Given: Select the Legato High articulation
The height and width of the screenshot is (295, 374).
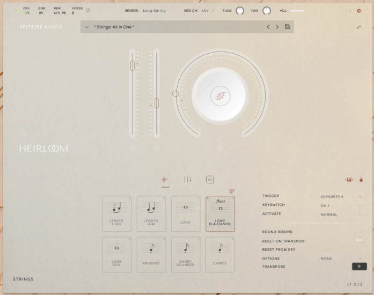Looking at the screenshot, I should tap(117, 213).
